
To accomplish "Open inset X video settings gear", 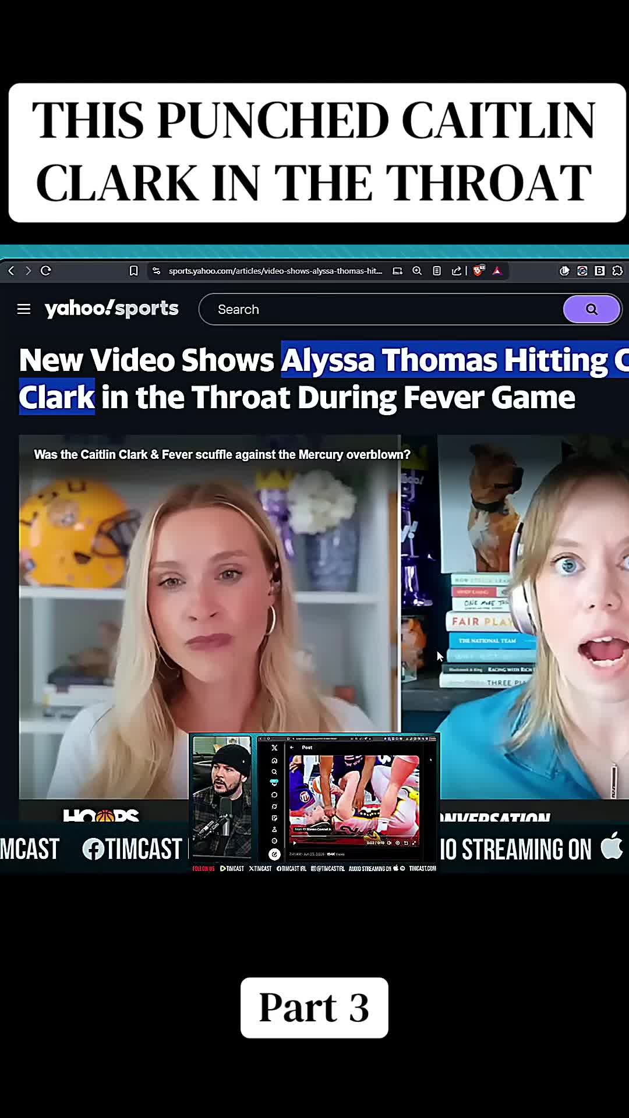I will 398,843.
